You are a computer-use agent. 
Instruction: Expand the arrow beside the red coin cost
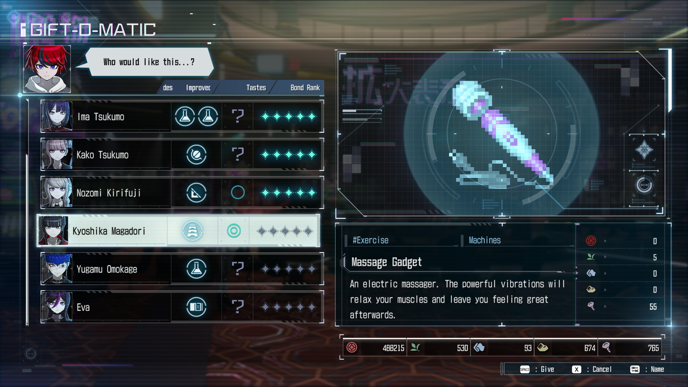(605, 241)
